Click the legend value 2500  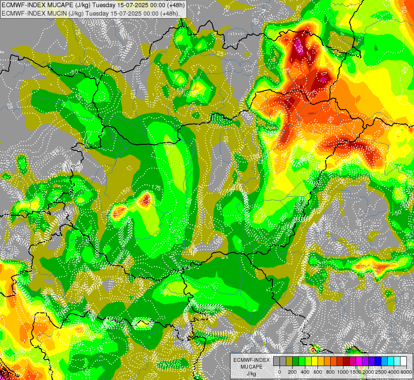(381, 372)
